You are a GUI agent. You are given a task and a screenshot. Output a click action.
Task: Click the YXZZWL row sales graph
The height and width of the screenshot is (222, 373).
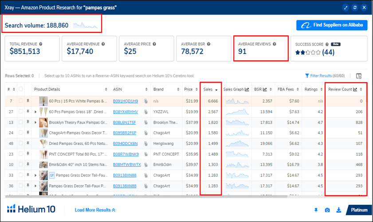(237, 112)
